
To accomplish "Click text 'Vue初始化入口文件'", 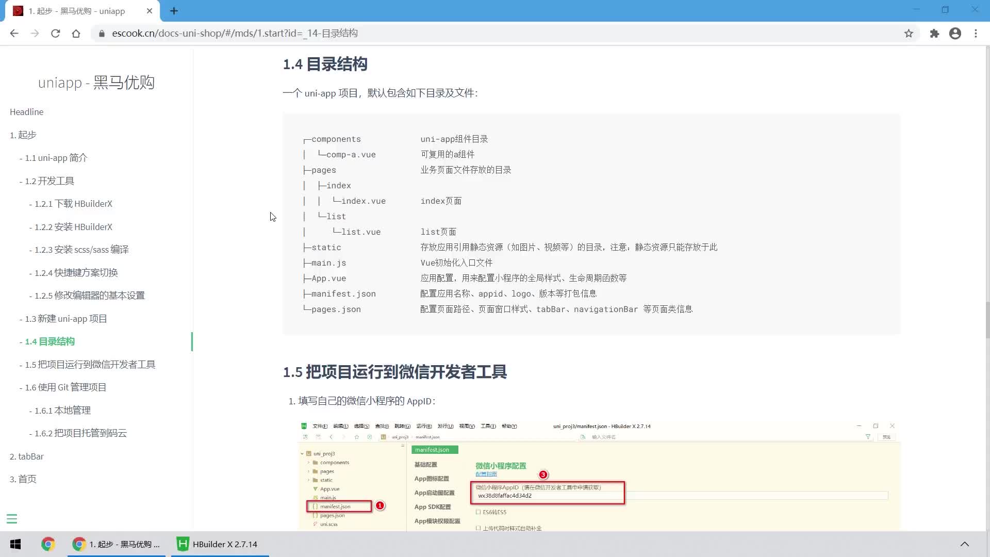I will [x=456, y=263].
